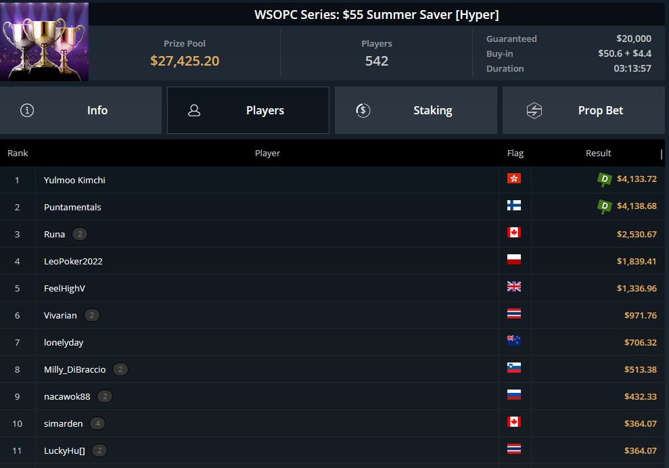
Task: Click the Rank column header
Action: (x=18, y=153)
